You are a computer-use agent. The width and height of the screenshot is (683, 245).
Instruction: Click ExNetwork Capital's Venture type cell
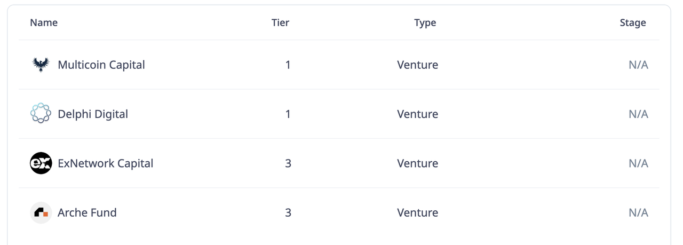[417, 163]
